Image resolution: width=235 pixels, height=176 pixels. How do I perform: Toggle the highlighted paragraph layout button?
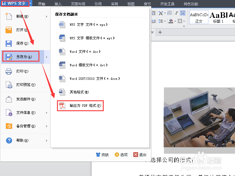coord(183,13)
